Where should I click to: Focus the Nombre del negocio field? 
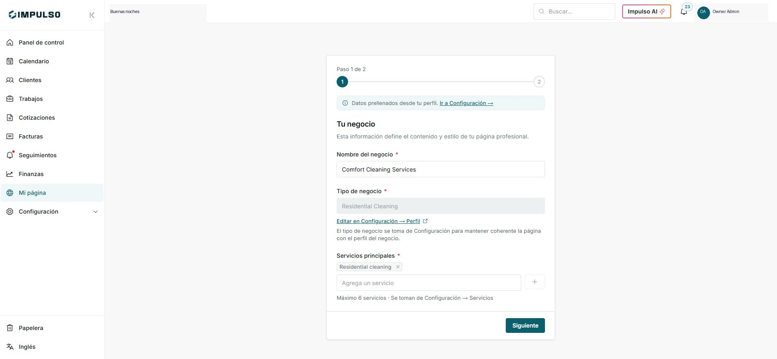coord(440,169)
